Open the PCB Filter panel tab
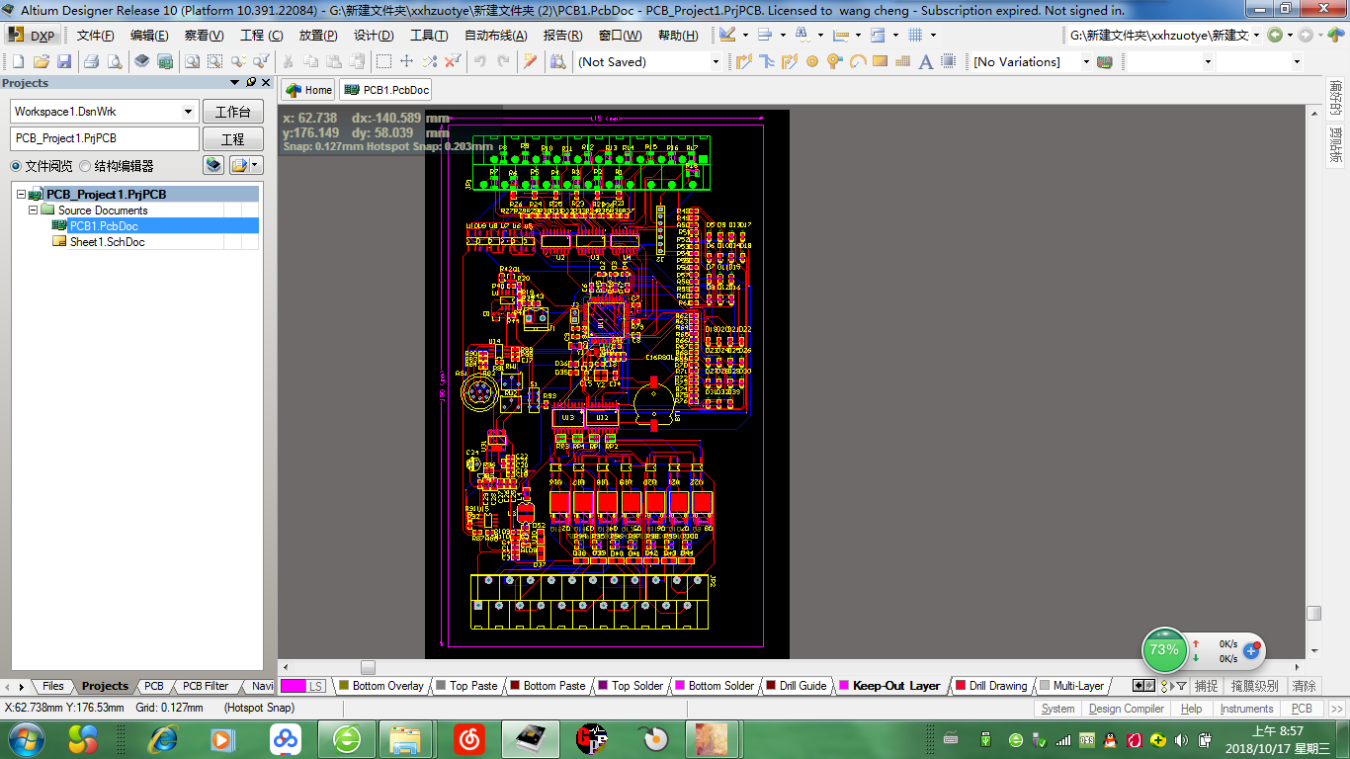1350x759 pixels. 206,686
